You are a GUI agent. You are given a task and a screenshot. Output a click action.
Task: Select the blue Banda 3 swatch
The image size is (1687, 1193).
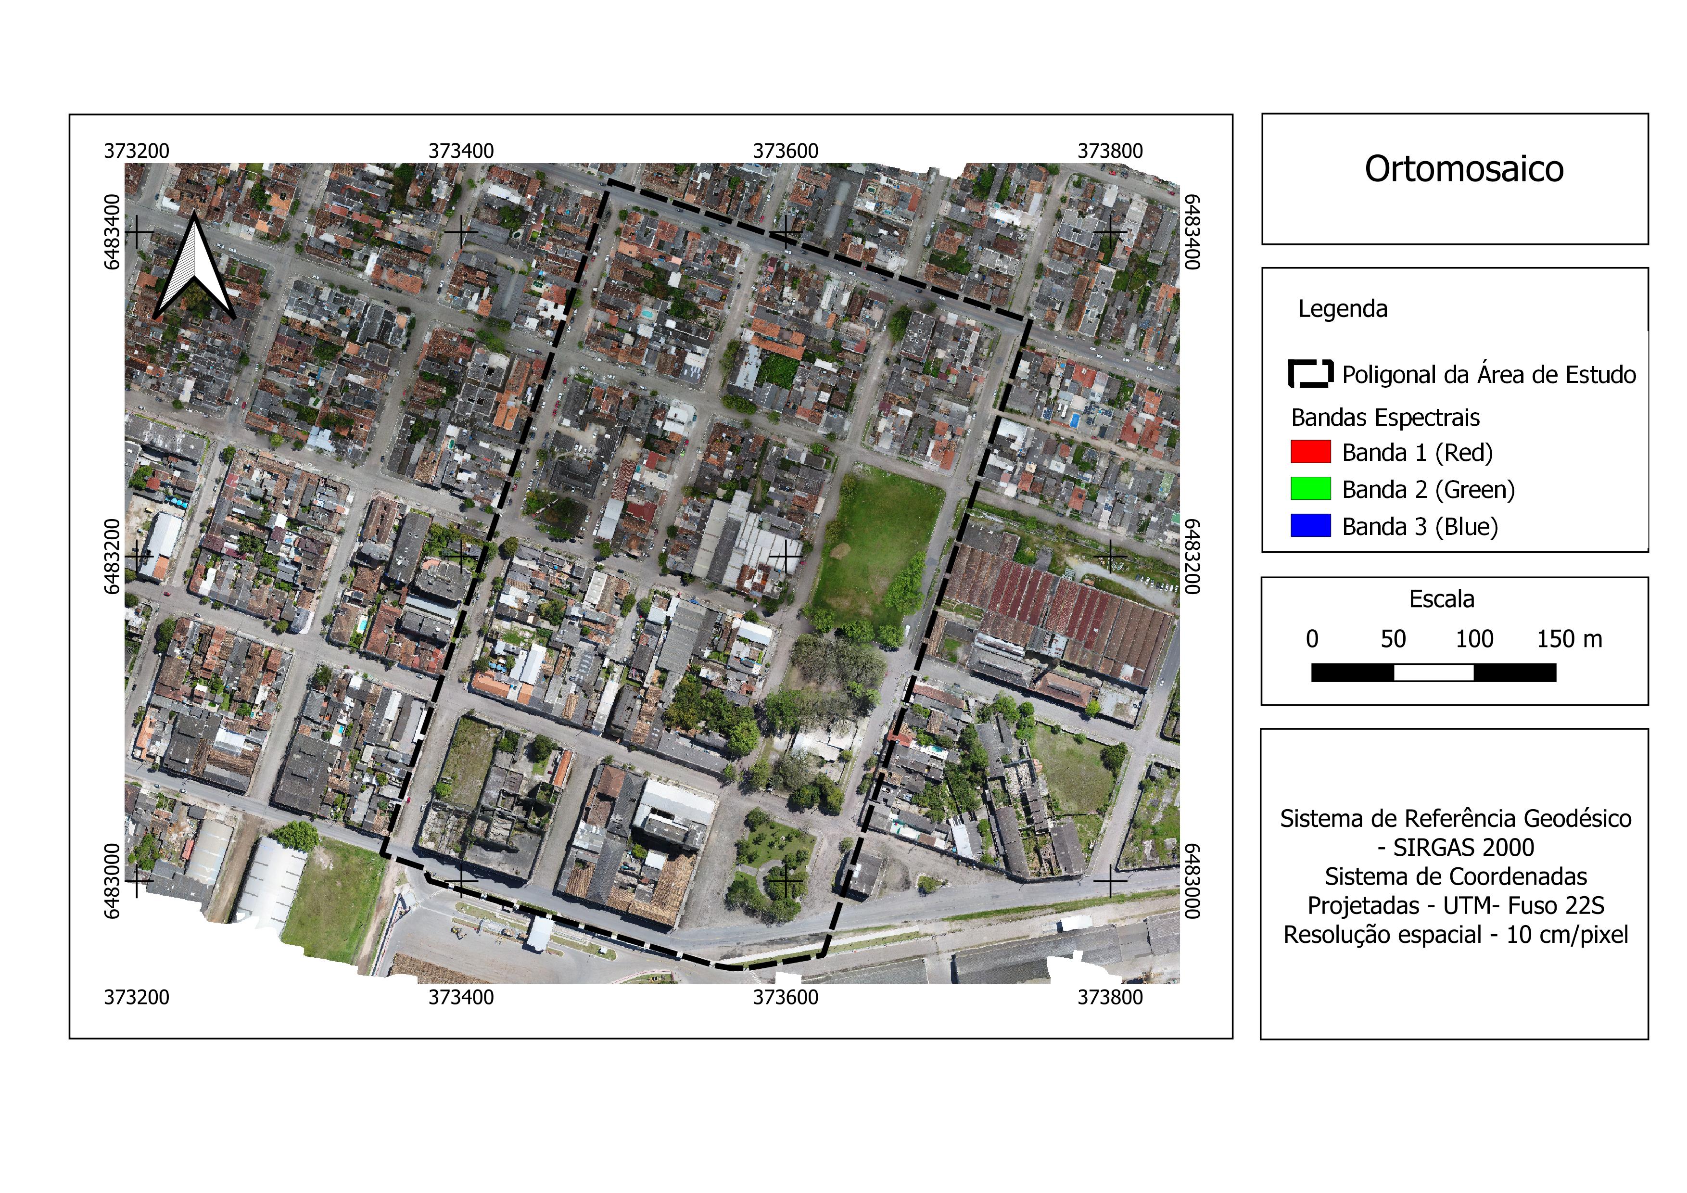click(x=1311, y=525)
